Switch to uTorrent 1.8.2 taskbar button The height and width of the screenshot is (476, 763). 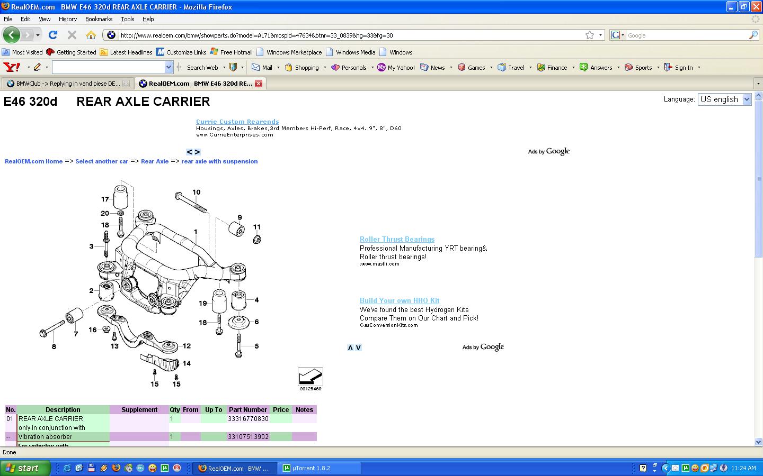point(320,468)
